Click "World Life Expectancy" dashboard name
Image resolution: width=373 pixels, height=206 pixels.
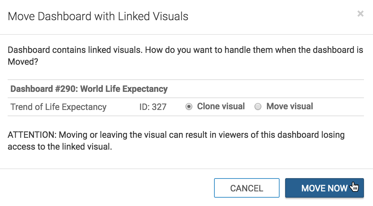124,89
